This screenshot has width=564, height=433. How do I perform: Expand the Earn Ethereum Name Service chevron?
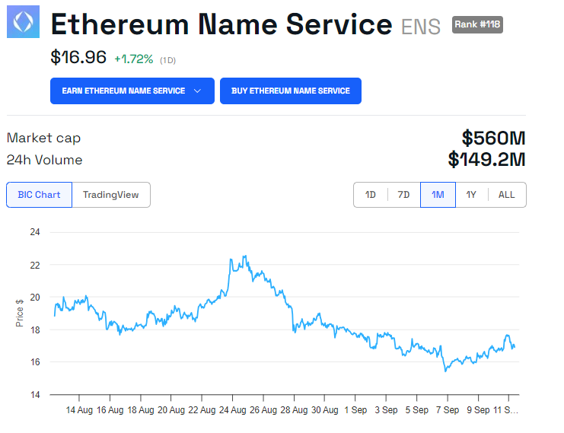(x=198, y=91)
